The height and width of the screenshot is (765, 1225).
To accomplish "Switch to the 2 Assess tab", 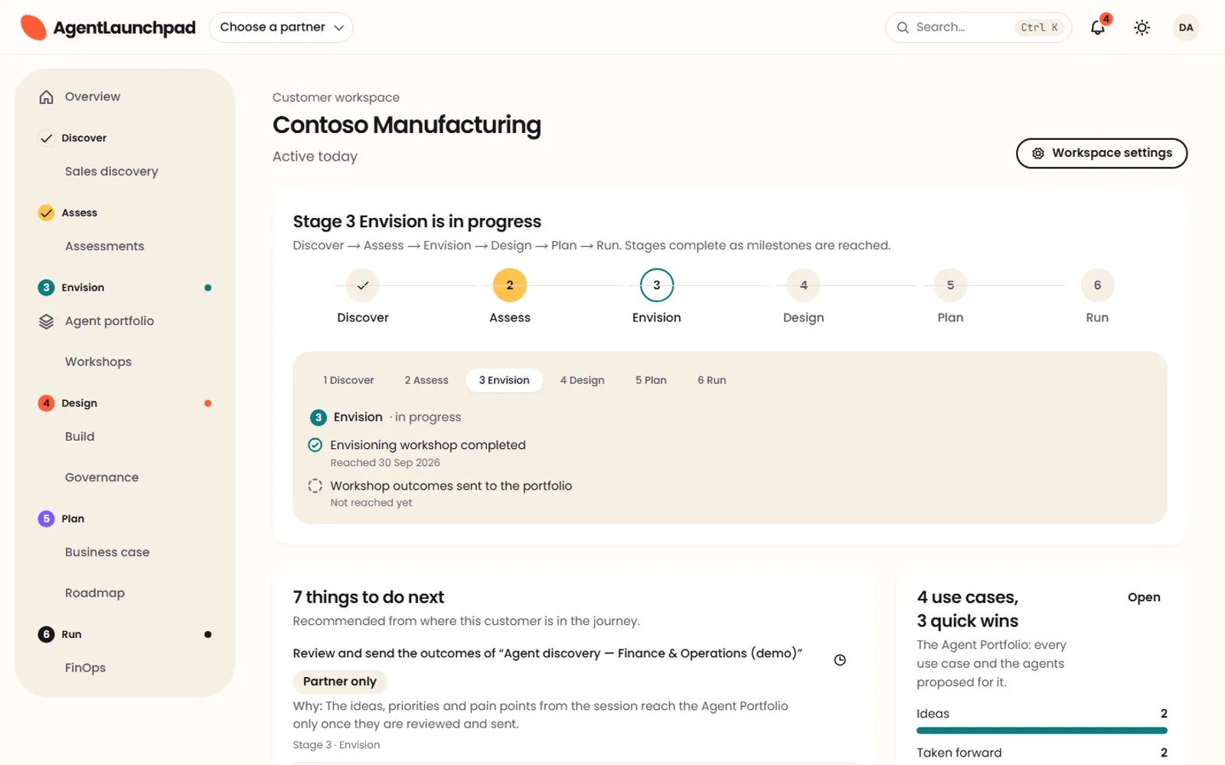I will pos(426,380).
